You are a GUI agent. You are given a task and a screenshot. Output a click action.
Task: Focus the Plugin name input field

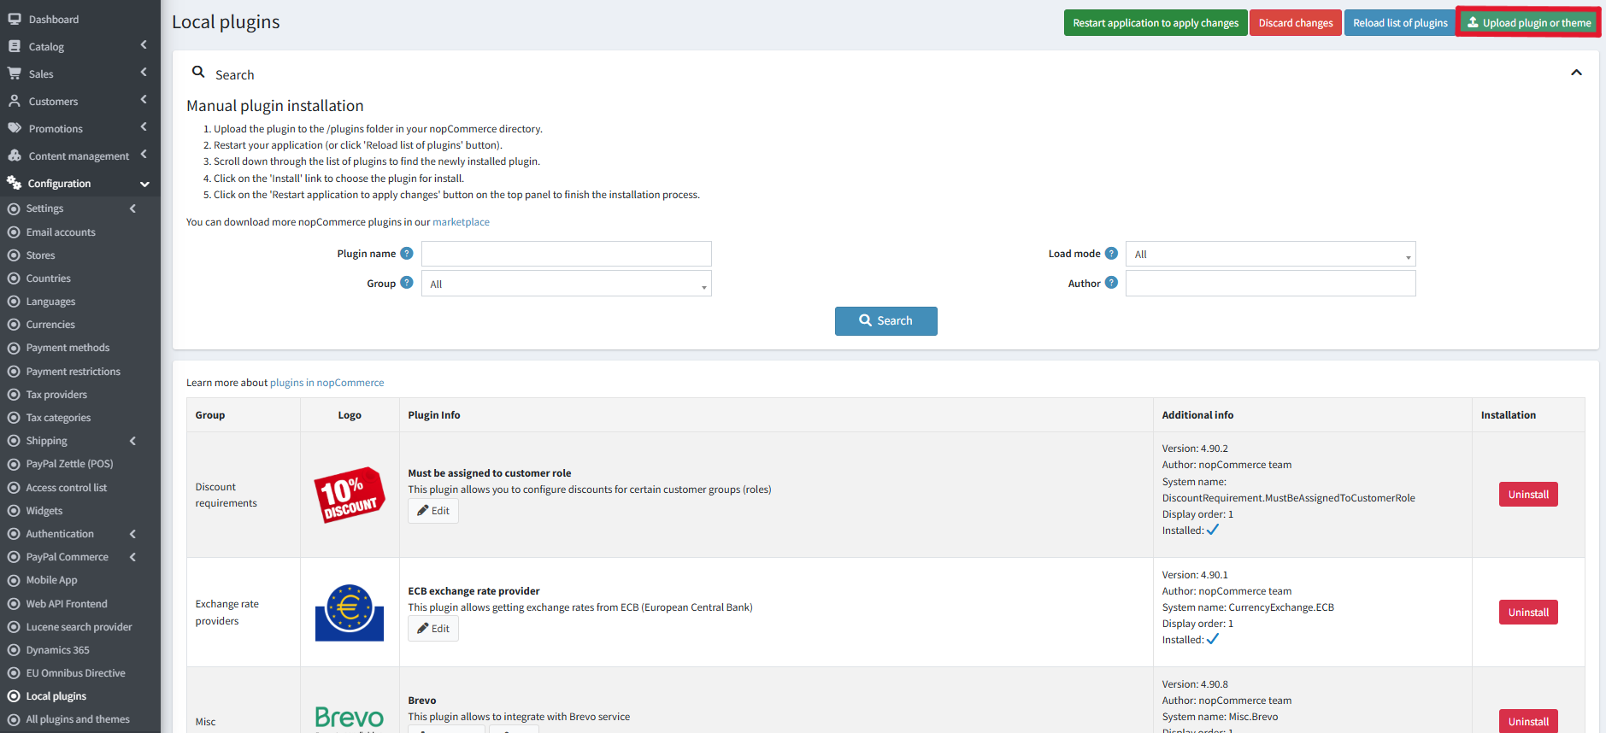pyautogui.click(x=567, y=254)
